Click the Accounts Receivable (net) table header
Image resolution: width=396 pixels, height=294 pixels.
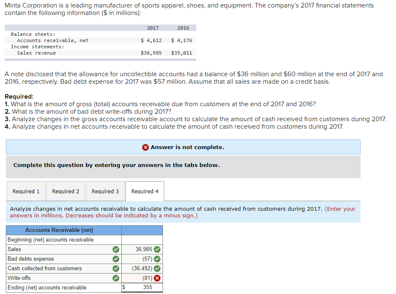59,230
